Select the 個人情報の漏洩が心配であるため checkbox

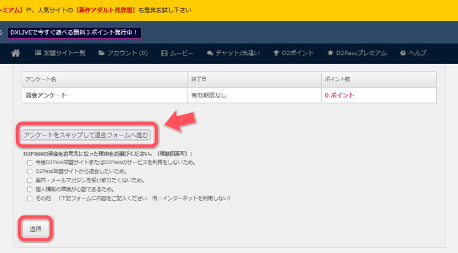[x=29, y=189]
